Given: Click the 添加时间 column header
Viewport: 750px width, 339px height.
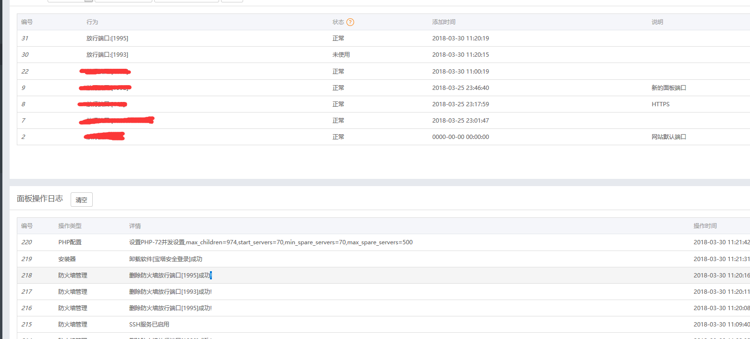Looking at the screenshot, I should pos(444,22).
